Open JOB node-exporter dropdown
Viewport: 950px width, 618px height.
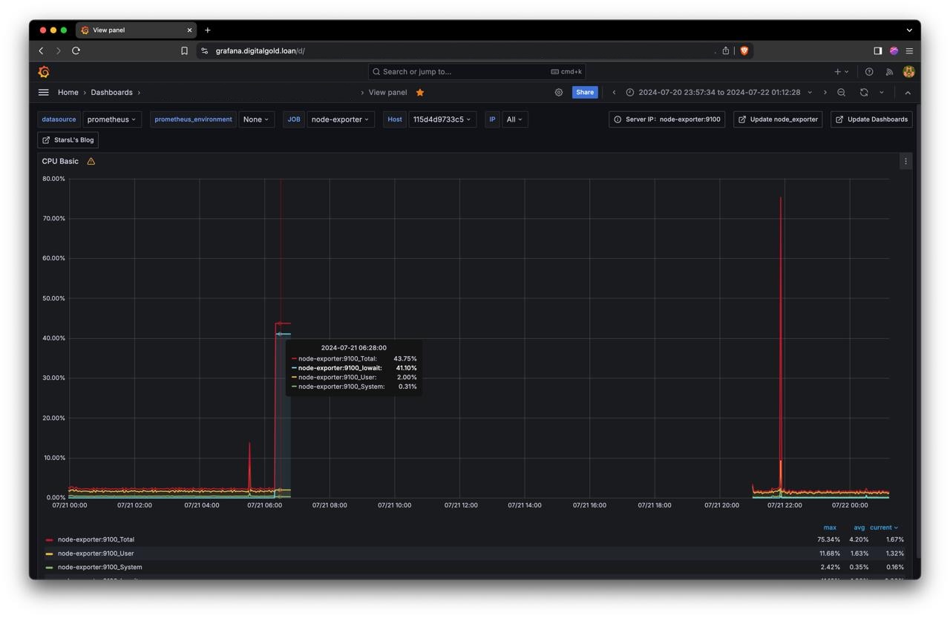[340, 119]
